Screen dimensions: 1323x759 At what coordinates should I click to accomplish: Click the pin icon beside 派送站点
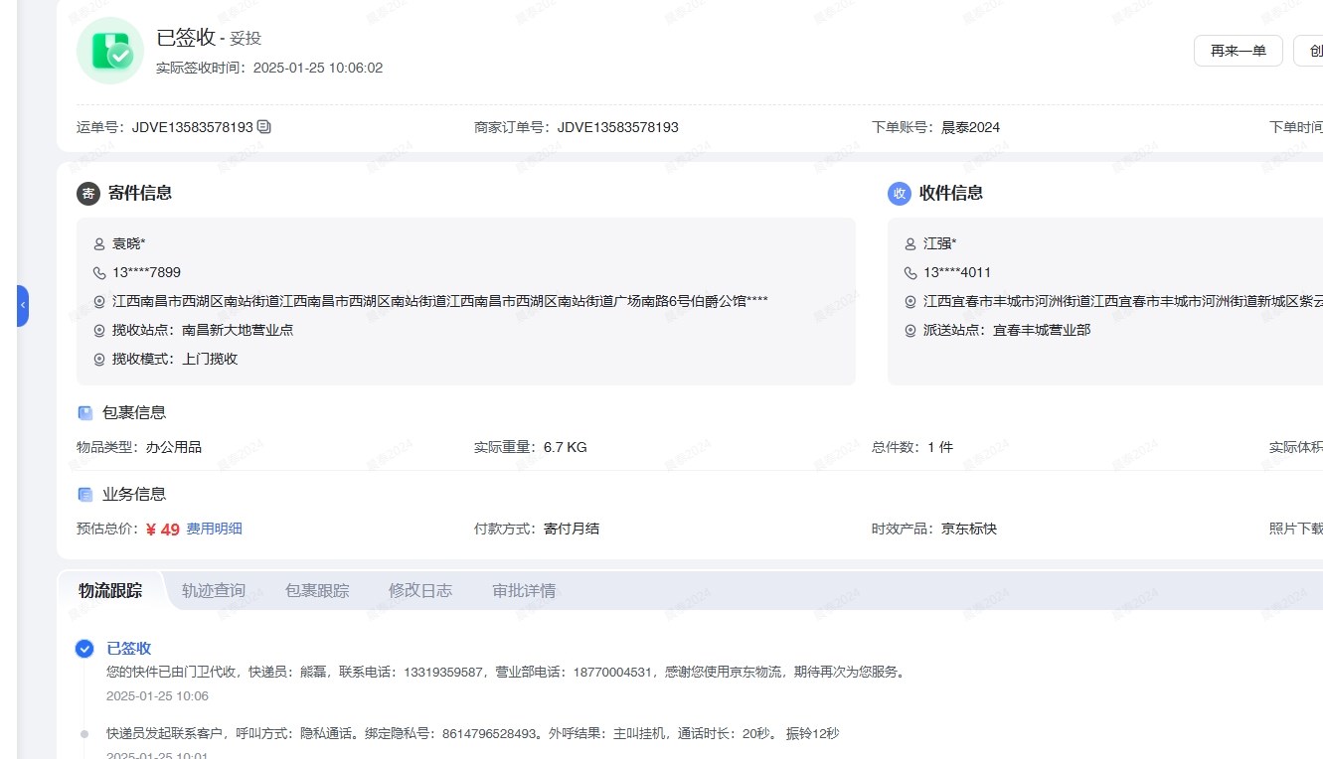[910, 331]
